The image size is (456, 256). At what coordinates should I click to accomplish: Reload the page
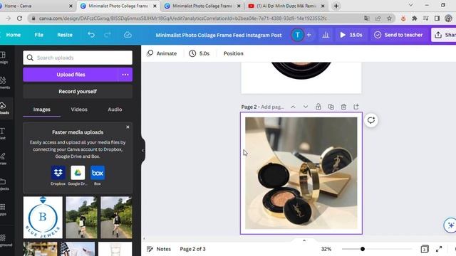click(x=19, y=18)
